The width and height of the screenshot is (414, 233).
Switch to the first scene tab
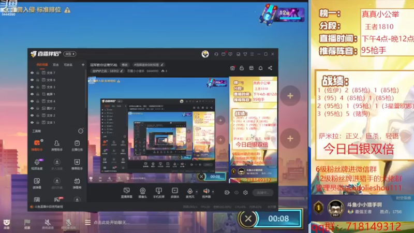coord(42,65)
